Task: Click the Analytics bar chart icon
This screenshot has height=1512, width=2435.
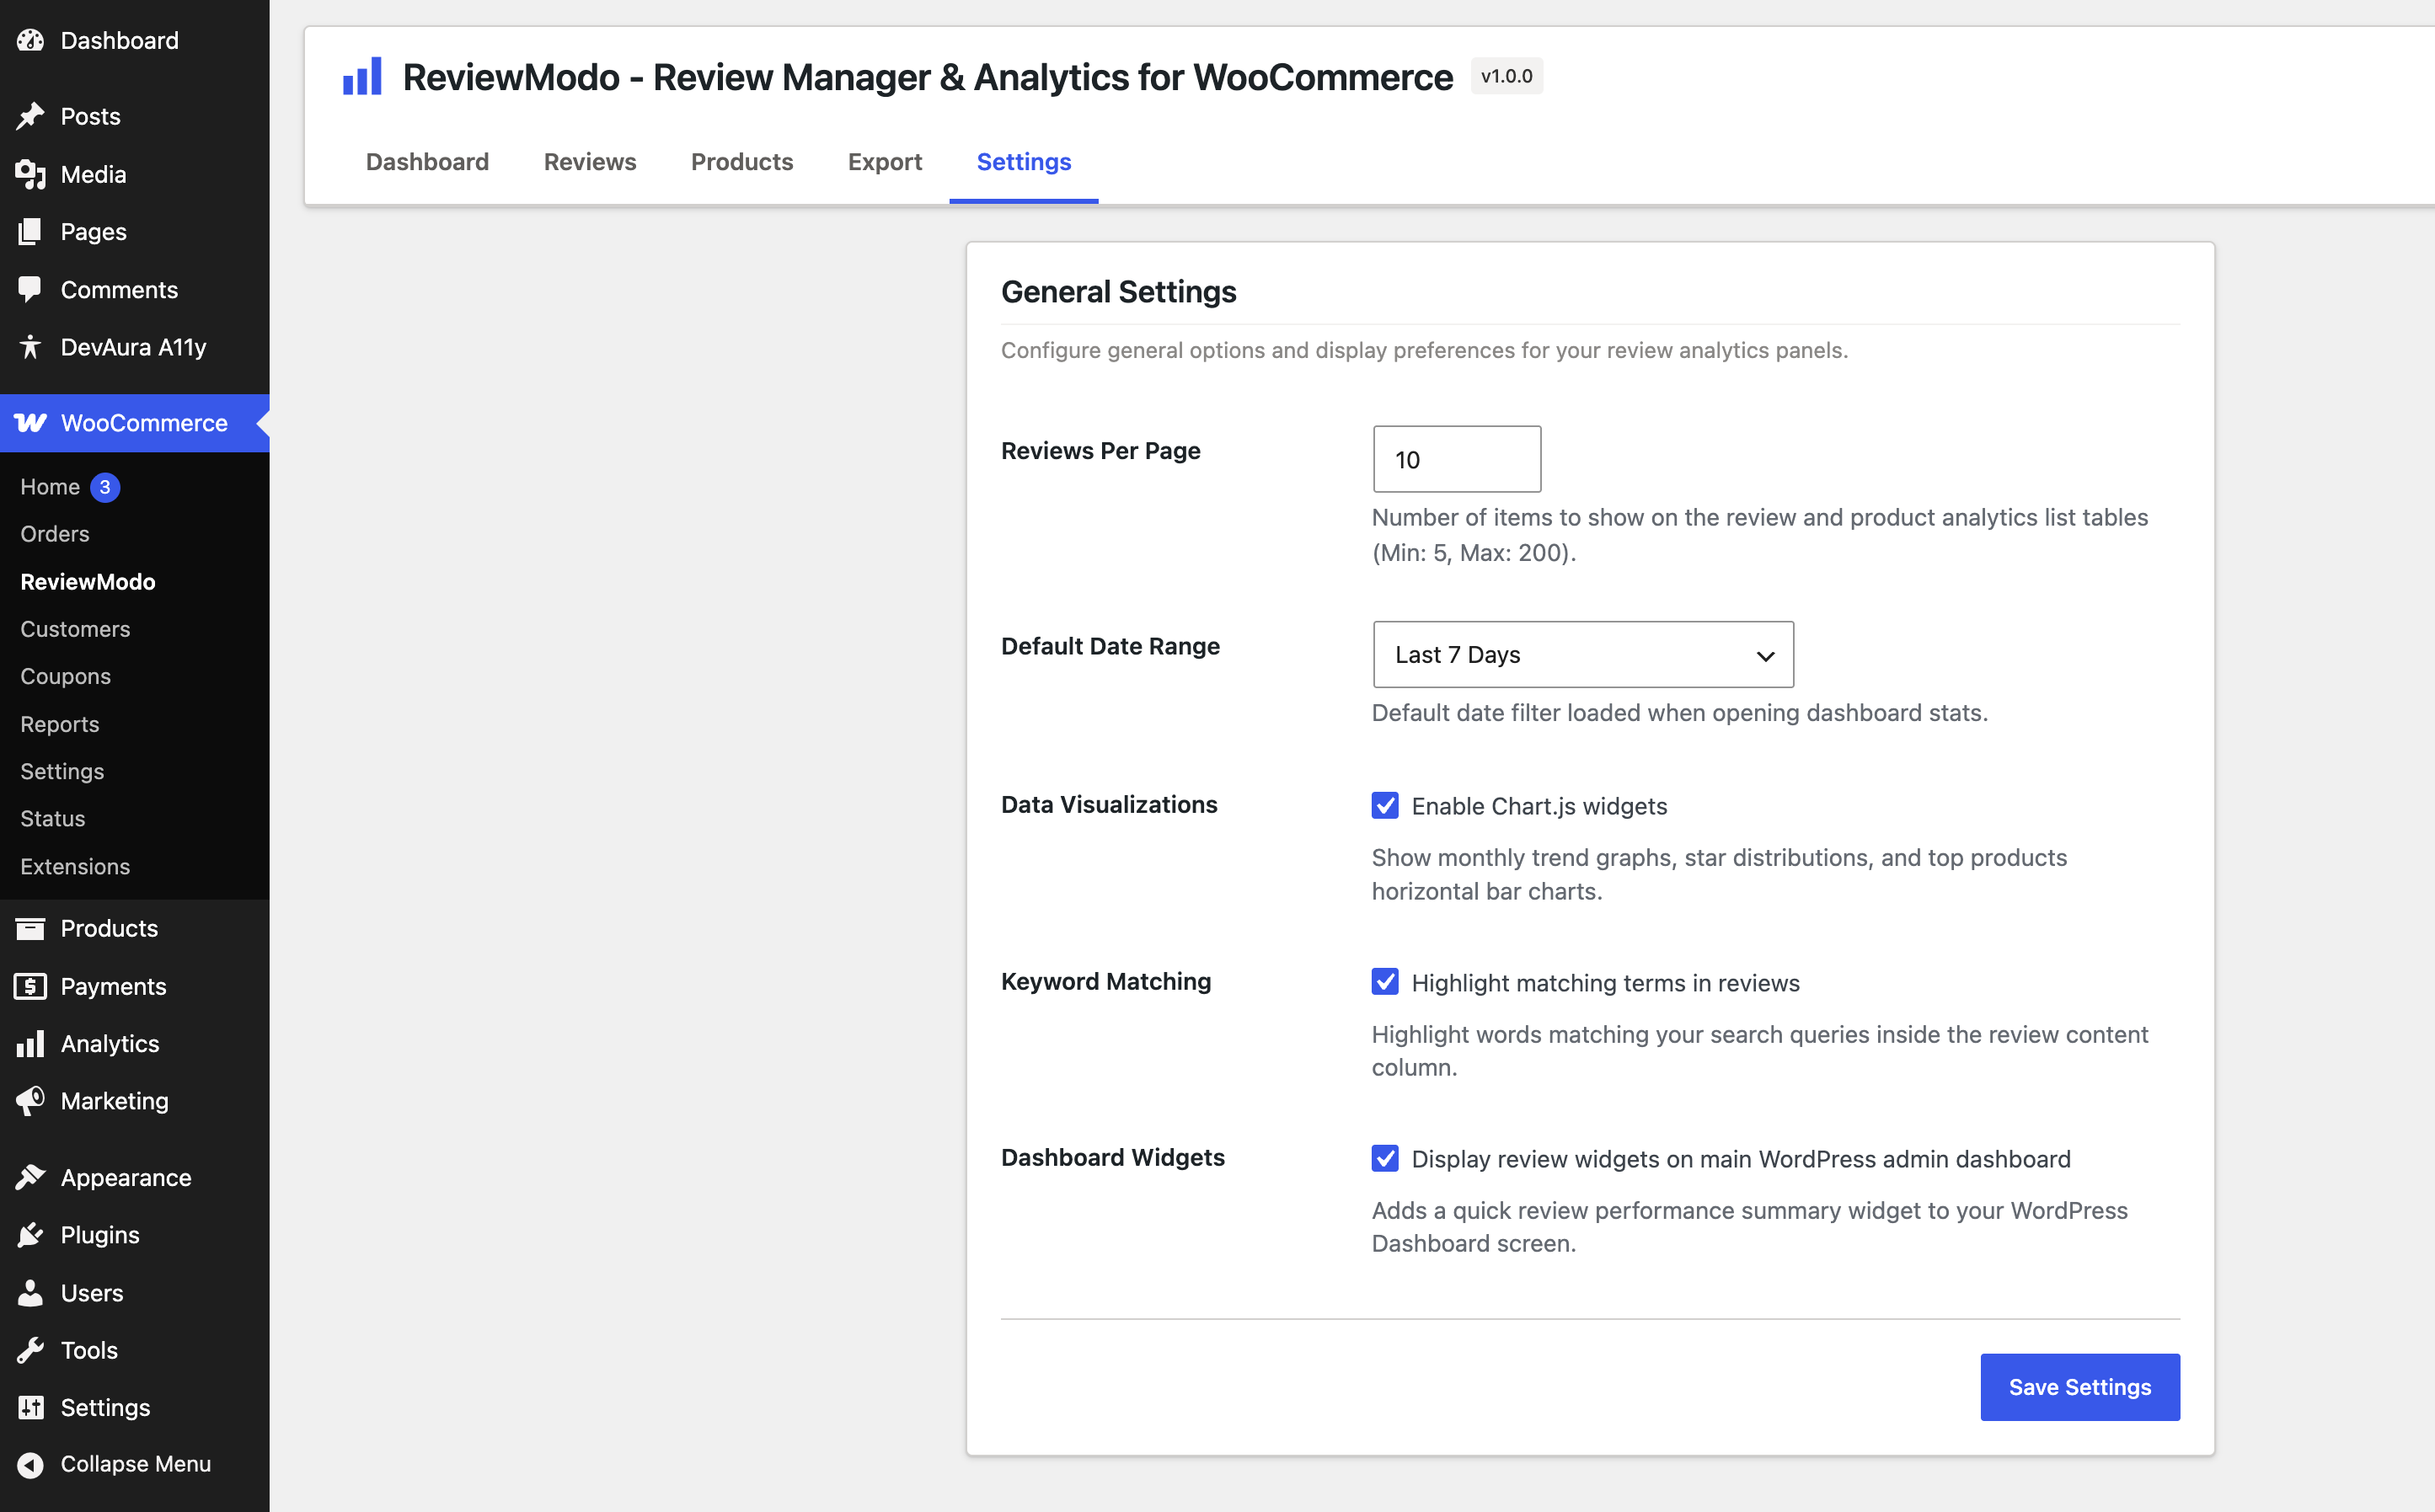Action: click(30, 1043)
